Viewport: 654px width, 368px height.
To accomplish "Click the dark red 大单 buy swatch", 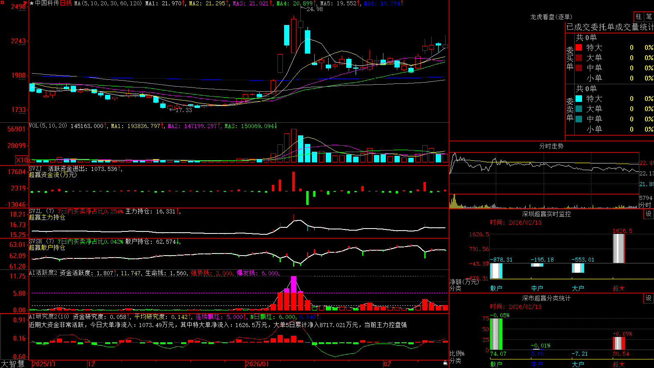I will point(579,58).
